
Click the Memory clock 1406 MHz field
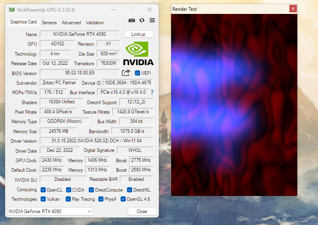tap(98, 160)
